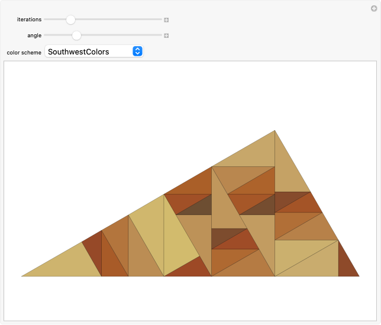Image resolution: width=381 pixels, height=325 pixels.
Task: Open the SouthwestColors color scheme dropdown
Action: click(x=93, y=52)
